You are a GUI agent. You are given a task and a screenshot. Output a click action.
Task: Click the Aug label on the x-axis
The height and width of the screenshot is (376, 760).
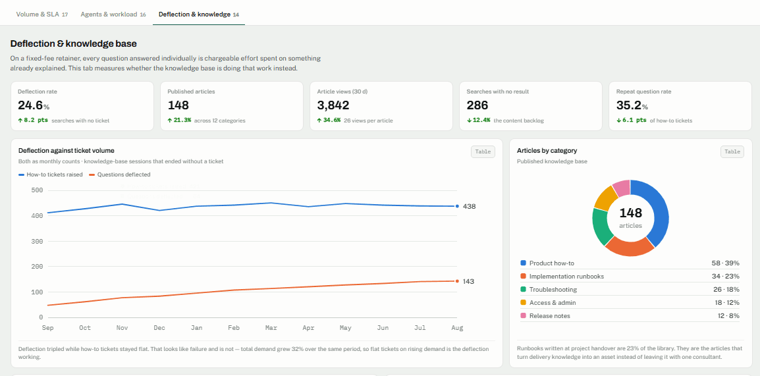coord(457,328)
